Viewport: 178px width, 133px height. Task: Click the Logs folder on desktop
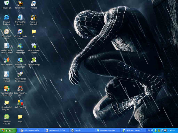pos(20,117)
